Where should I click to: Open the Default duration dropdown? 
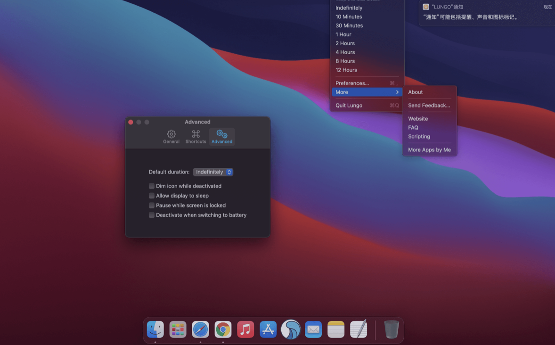[x=213, y=172]
